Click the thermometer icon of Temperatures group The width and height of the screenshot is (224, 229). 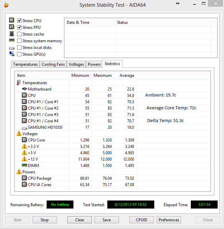click(18, 83)
